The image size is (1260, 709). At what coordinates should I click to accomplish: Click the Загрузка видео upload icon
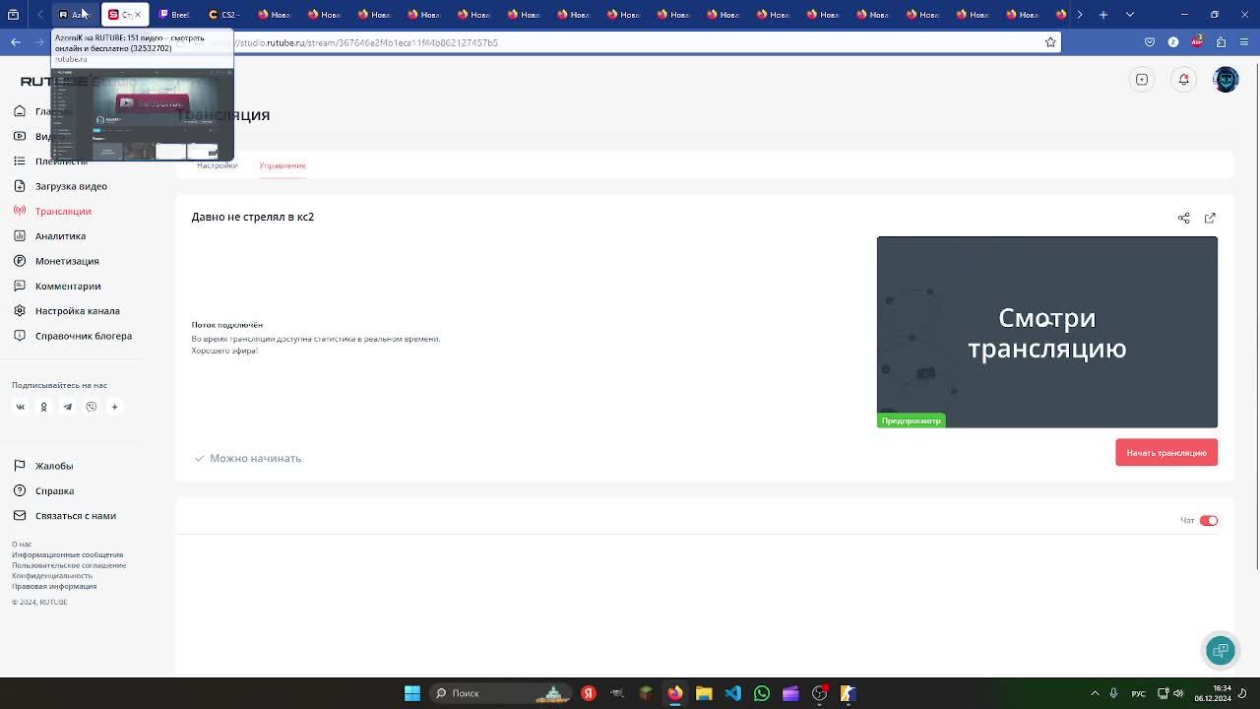pyautogui.click(x=20, y=186)
